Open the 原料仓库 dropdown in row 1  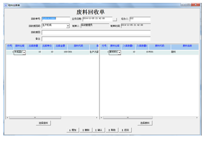point(119,52)
